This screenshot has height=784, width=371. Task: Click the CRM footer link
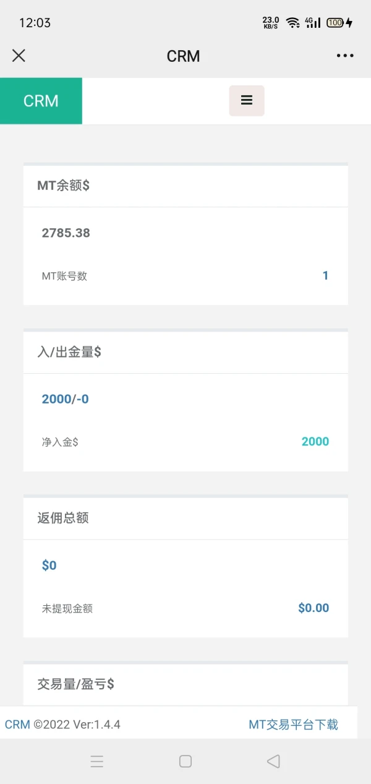[x=17, y=725]
